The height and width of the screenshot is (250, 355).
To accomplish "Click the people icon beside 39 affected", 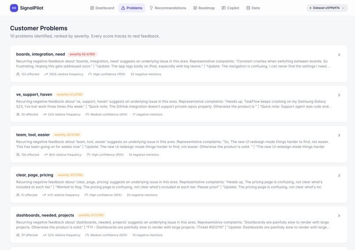I will pos(18,235).
